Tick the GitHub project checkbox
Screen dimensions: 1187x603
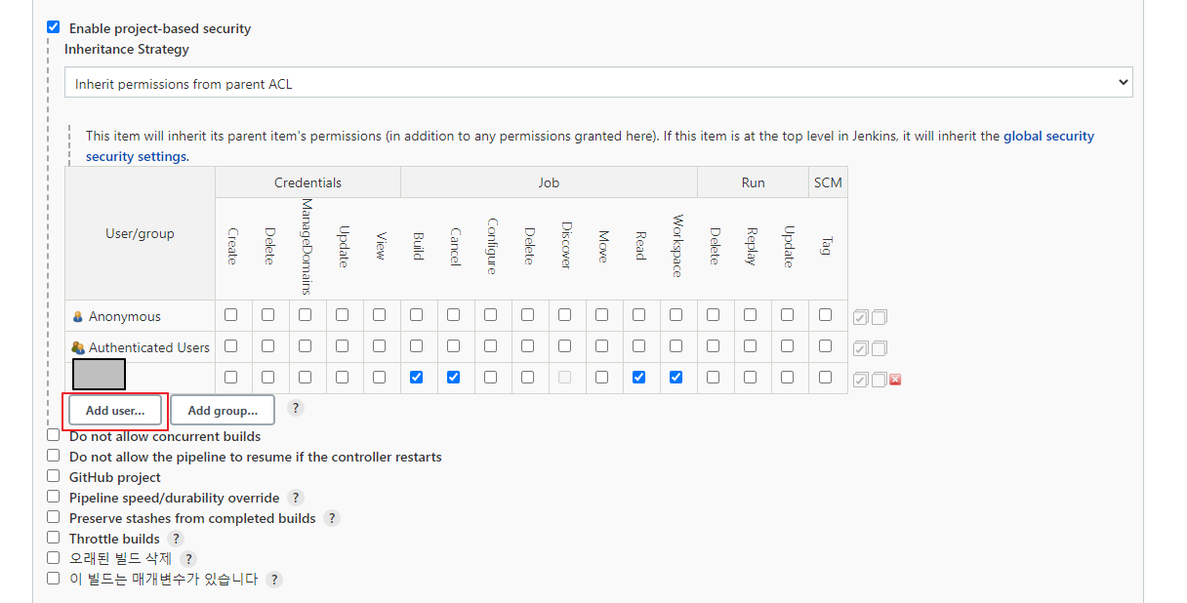click(54, 476)
